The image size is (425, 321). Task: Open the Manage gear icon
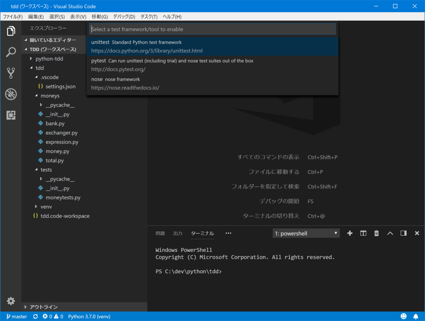[11, 301]
